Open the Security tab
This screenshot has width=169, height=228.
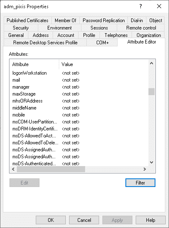21,28
